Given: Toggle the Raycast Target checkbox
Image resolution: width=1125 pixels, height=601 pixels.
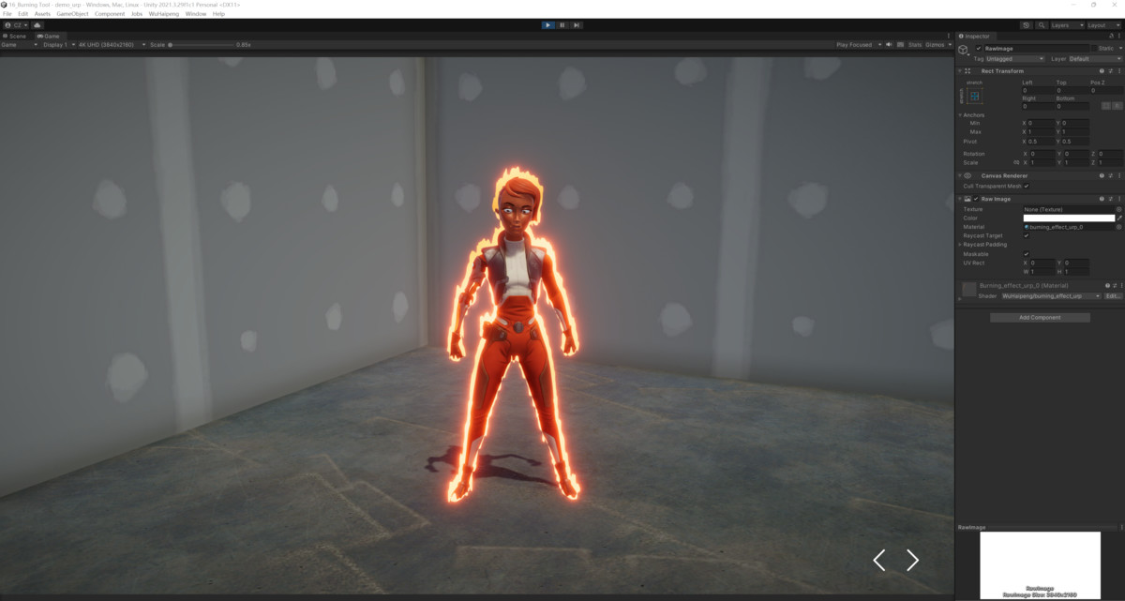Looking at the screenshot, I should (x=1027, y=235).
